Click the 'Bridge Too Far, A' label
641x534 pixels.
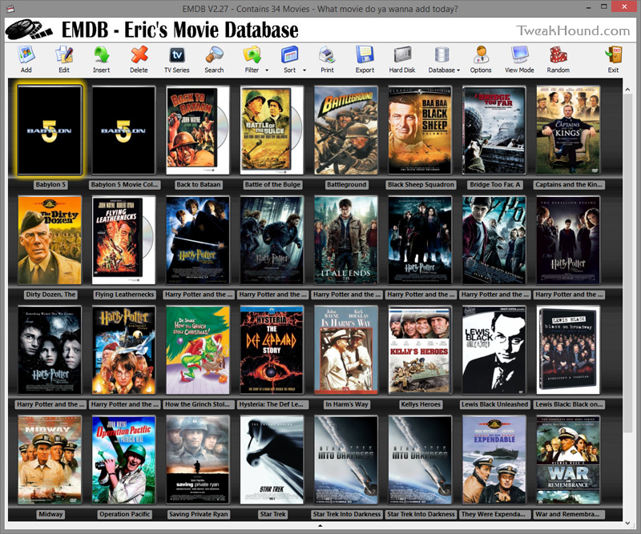[x=494, y=185]
